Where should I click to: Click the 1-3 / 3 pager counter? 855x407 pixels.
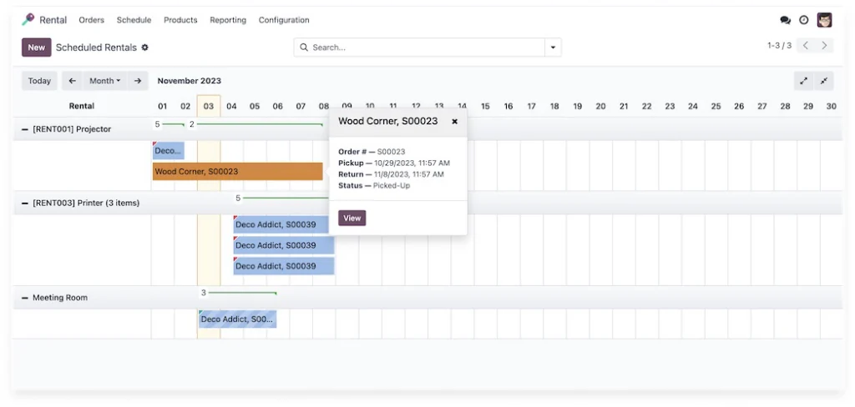point(779,45)
